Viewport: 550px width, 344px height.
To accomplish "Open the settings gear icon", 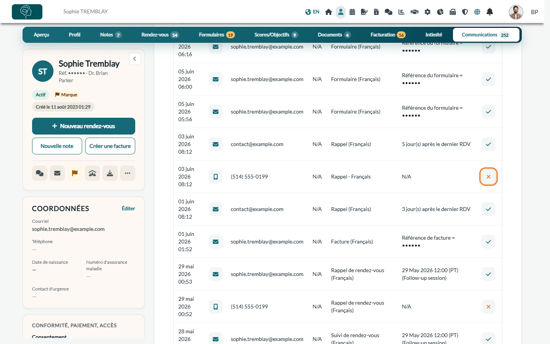I will pos(427,12).
